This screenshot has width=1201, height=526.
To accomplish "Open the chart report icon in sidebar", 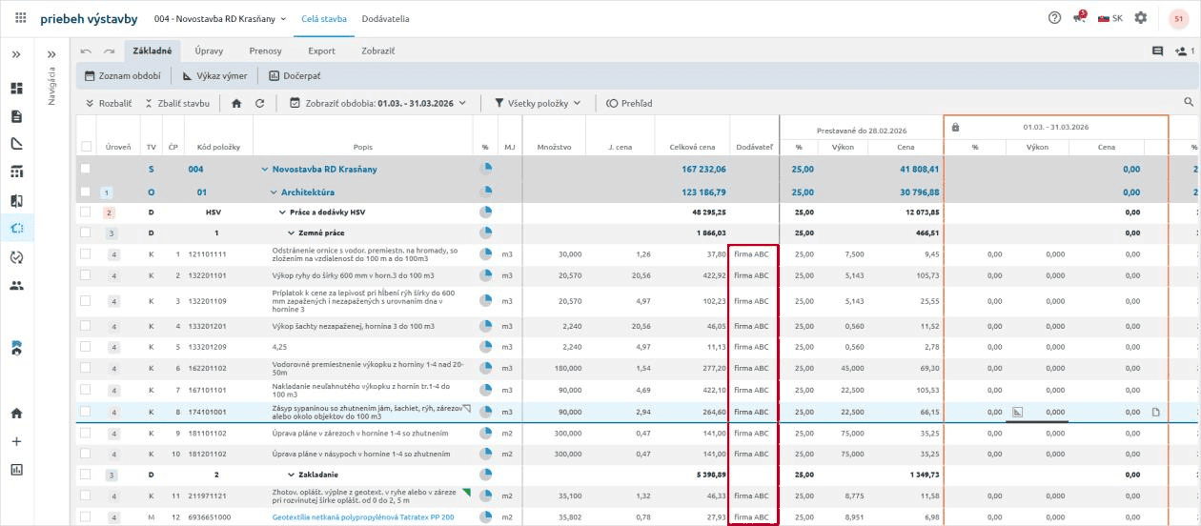I will [x=16, y=469].
